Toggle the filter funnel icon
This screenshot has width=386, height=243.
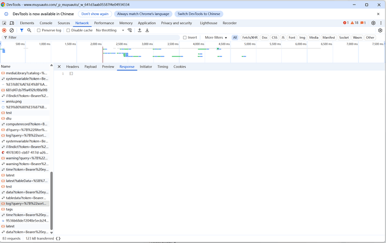22,31
